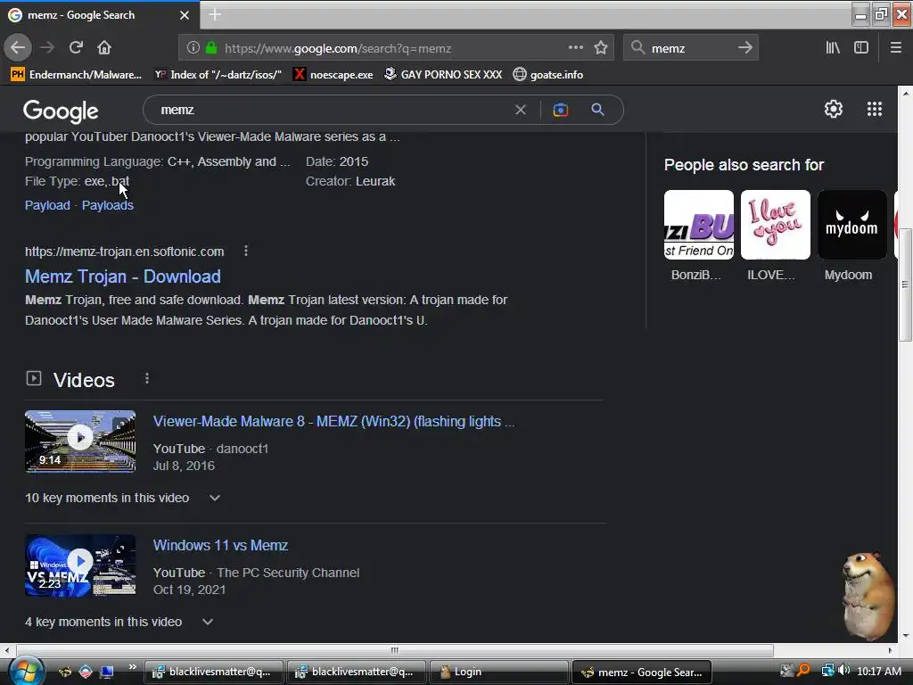Click the network icon in system tray
The image size is (913, 685).
827,671
